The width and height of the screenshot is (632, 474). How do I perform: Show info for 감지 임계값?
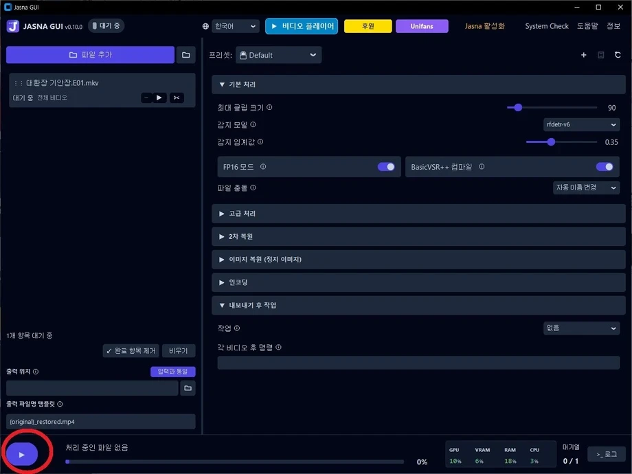click(260, 142)
